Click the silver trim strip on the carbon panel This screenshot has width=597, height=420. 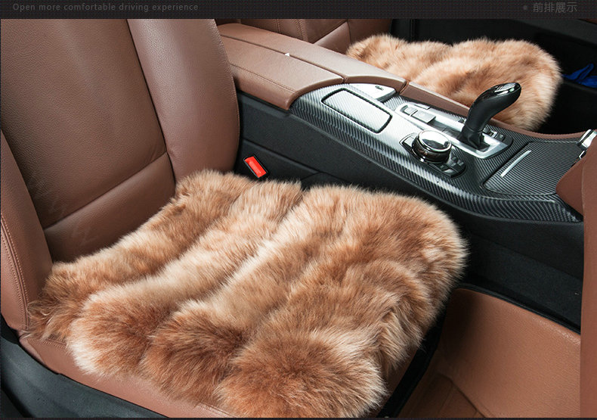[515, 163]
